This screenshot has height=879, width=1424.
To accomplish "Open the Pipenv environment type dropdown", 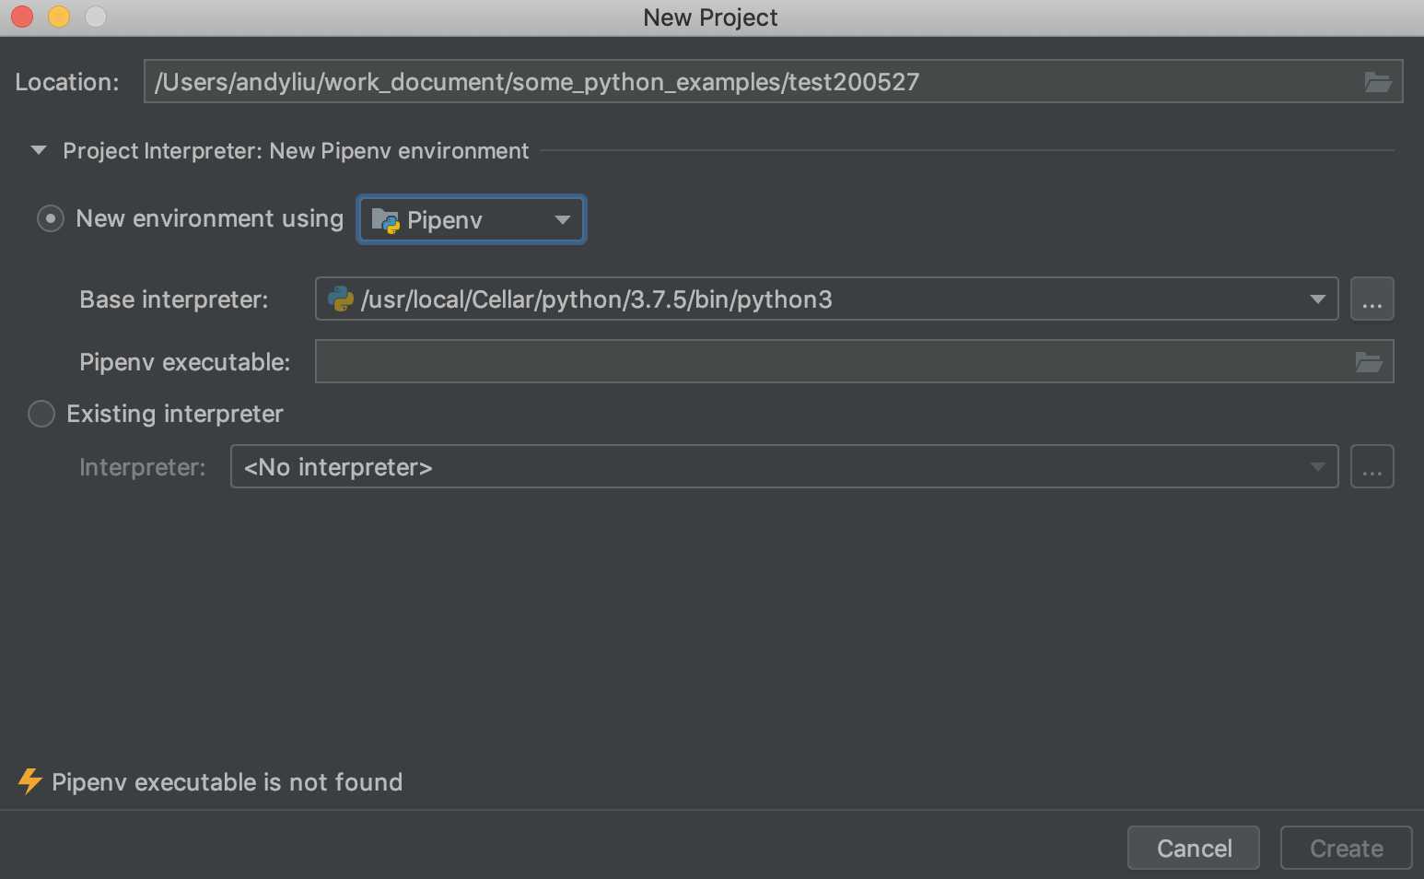I will point(561,220).
